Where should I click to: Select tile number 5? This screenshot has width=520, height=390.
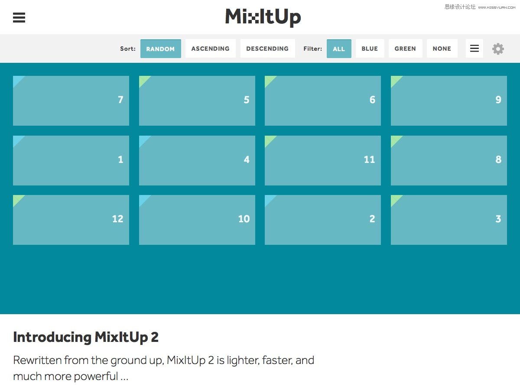(197, 101)
